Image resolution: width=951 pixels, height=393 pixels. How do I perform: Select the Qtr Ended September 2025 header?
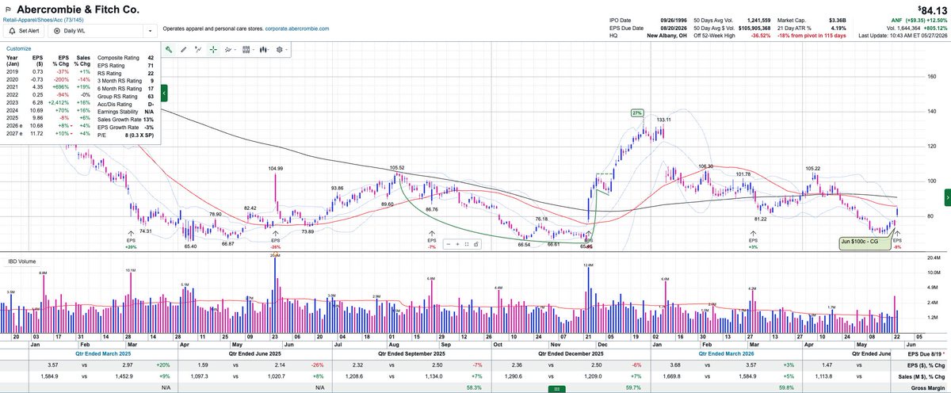tap(412, 353)
